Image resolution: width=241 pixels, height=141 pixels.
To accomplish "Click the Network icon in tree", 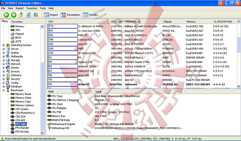I will [x=8, y=64].
